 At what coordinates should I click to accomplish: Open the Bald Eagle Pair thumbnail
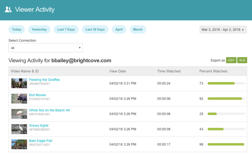(x=19, y=144)
